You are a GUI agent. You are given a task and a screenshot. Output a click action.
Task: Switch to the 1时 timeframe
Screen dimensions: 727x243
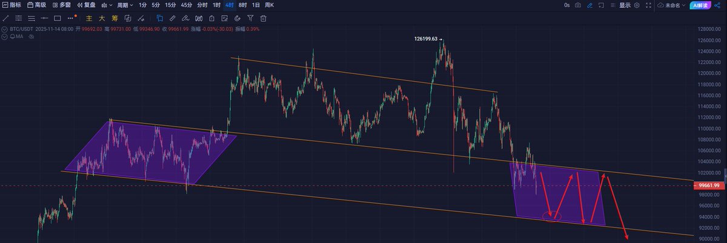coord(216,5)
